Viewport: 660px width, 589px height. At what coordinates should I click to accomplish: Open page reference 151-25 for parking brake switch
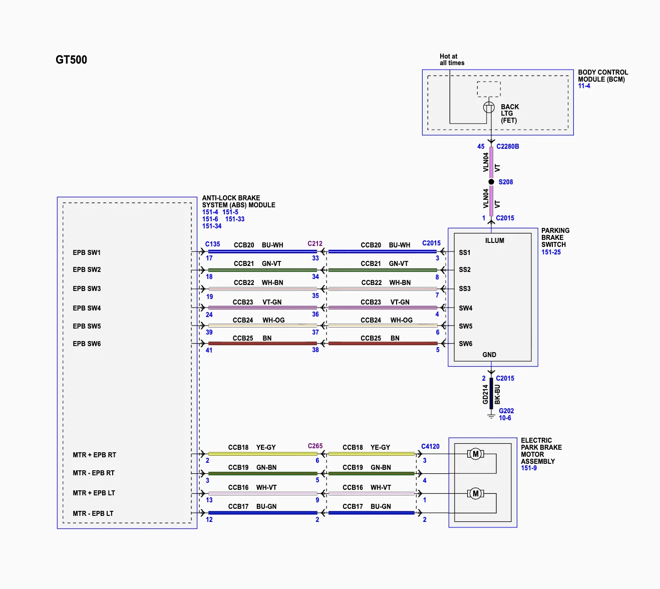coord(551,252)
